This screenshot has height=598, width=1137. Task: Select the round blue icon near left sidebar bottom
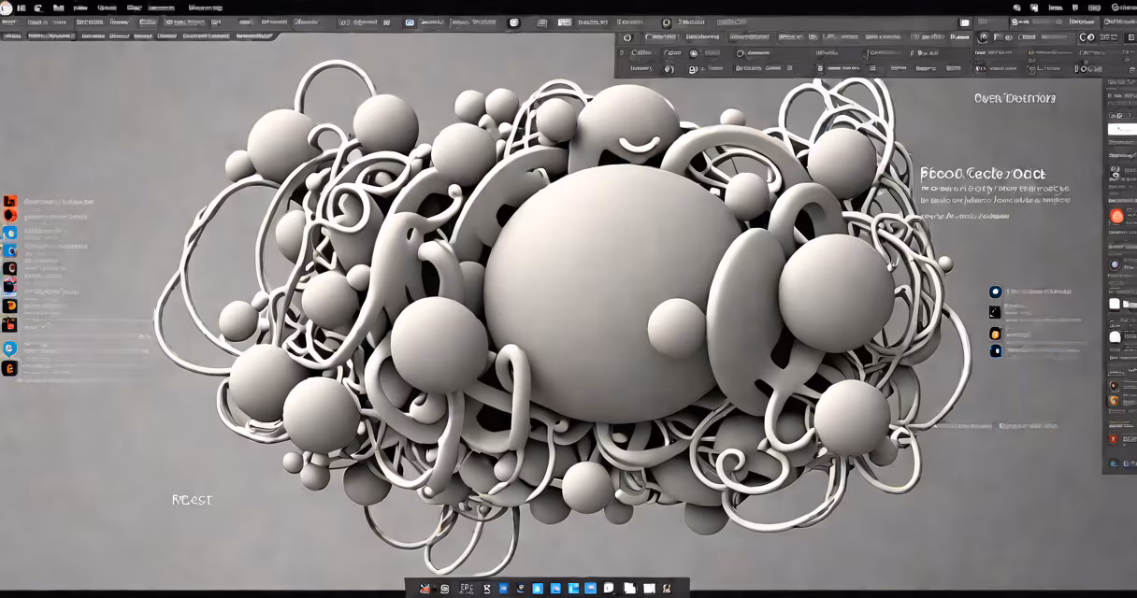tap(10, 348)
